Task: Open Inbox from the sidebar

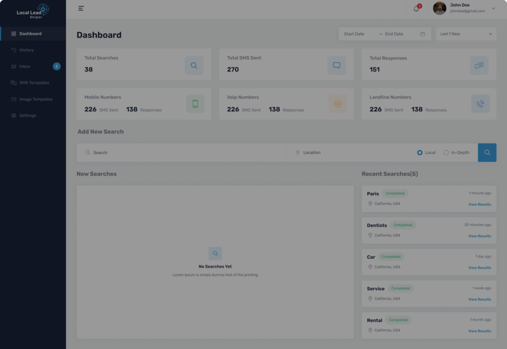Action: [x=25, y=66]
